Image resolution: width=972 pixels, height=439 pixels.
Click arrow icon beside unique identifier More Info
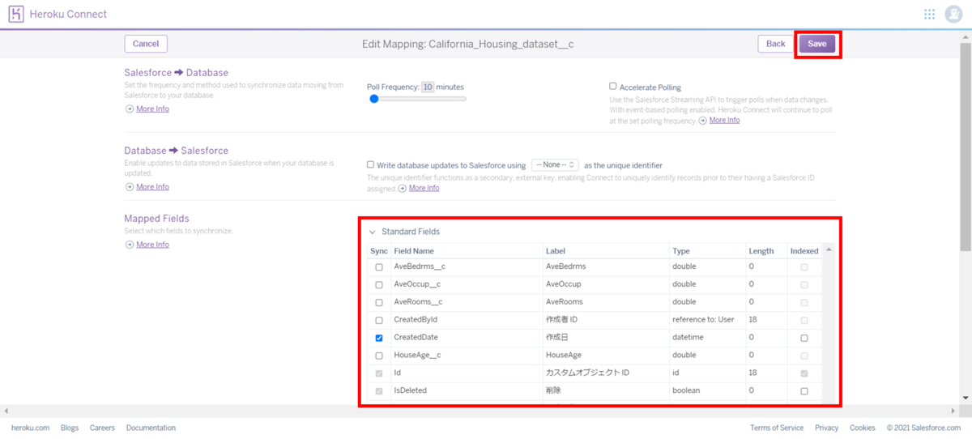[402, 188]
